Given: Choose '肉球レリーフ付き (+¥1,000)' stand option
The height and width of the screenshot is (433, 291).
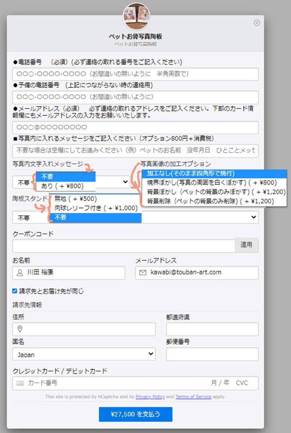Looking at the screenshot, I should pos(96,208).
